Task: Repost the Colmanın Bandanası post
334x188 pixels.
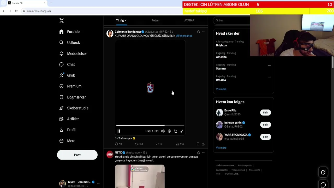Action: (x=139, y=144)
